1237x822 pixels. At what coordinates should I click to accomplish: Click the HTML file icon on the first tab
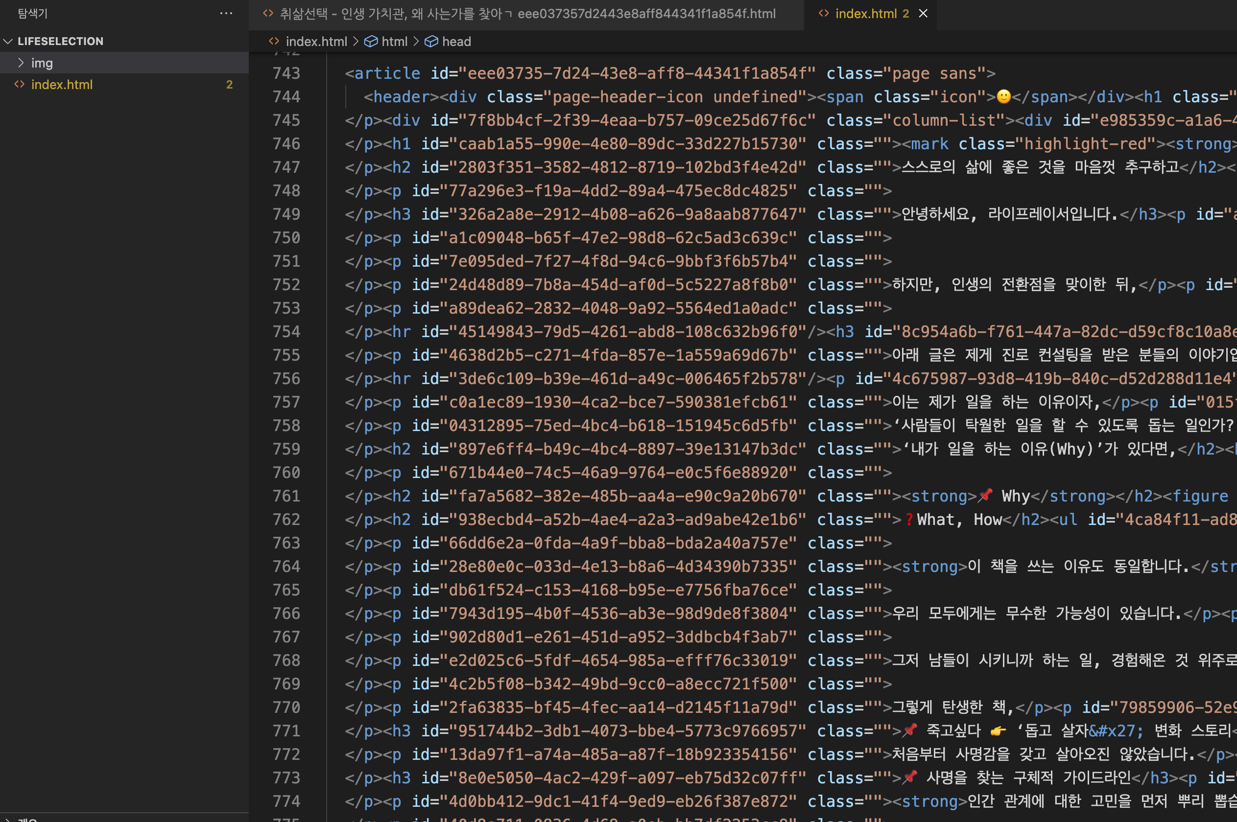pos(268,14)
